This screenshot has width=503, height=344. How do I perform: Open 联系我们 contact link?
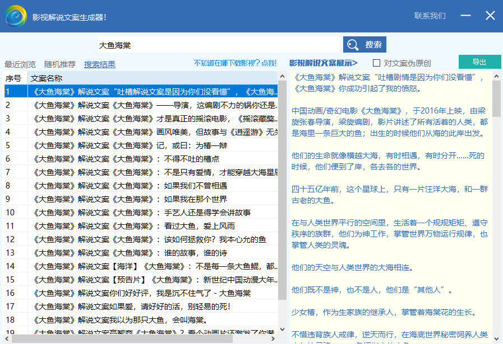click(x=430, y=16)
